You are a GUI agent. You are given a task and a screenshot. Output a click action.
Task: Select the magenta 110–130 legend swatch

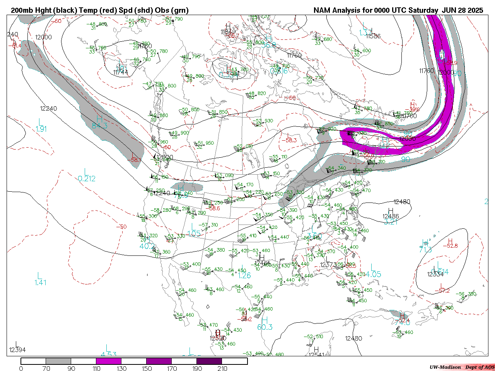109,361
